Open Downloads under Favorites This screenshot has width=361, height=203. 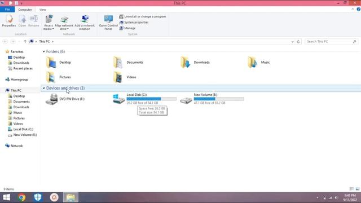click(21, 63)
